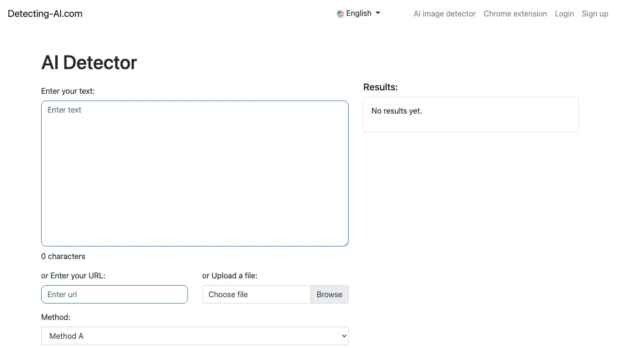Open the English language dropdown
Image resolution: width=620 pixels, height=348 pixels.
click(358, 13)
